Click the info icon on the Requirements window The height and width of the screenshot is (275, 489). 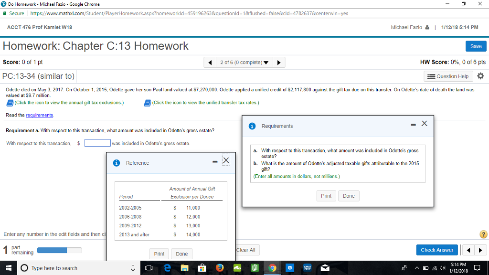[x=252, y=126]
